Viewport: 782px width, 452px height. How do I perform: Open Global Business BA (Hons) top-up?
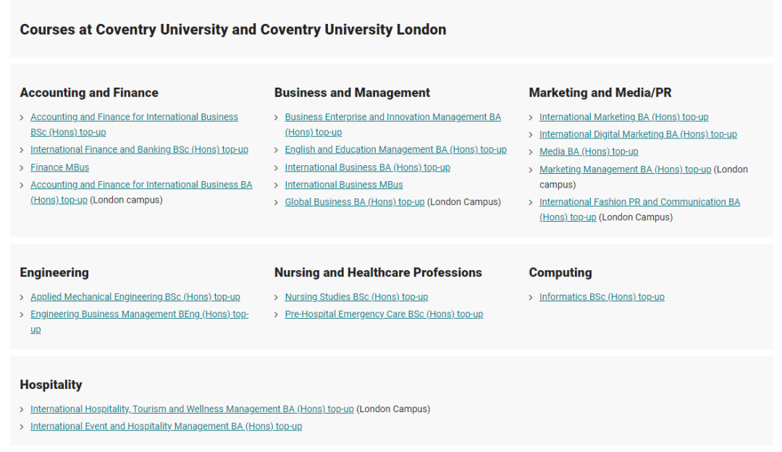tap(354, 202)
